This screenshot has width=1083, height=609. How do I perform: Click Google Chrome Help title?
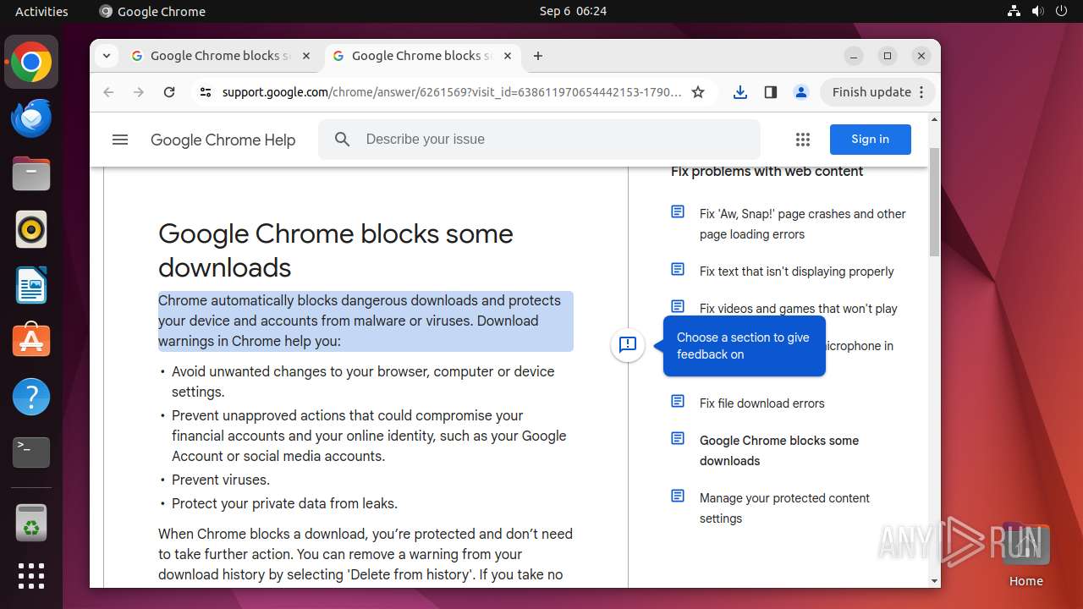(x=223, y=140)
